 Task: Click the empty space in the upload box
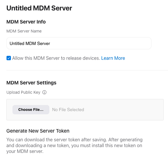(123, 110)
